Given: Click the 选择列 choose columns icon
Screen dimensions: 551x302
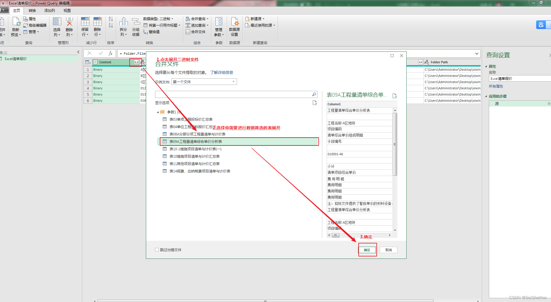Looking at the screenshot, I should point(57,22).
